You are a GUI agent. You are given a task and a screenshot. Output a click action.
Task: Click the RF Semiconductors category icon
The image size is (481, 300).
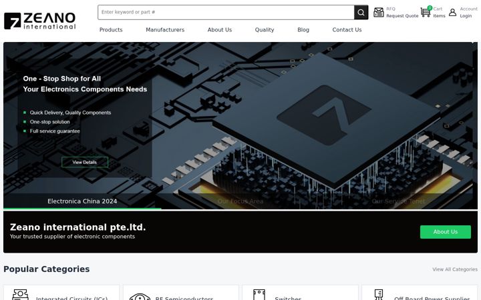[140, 296]
